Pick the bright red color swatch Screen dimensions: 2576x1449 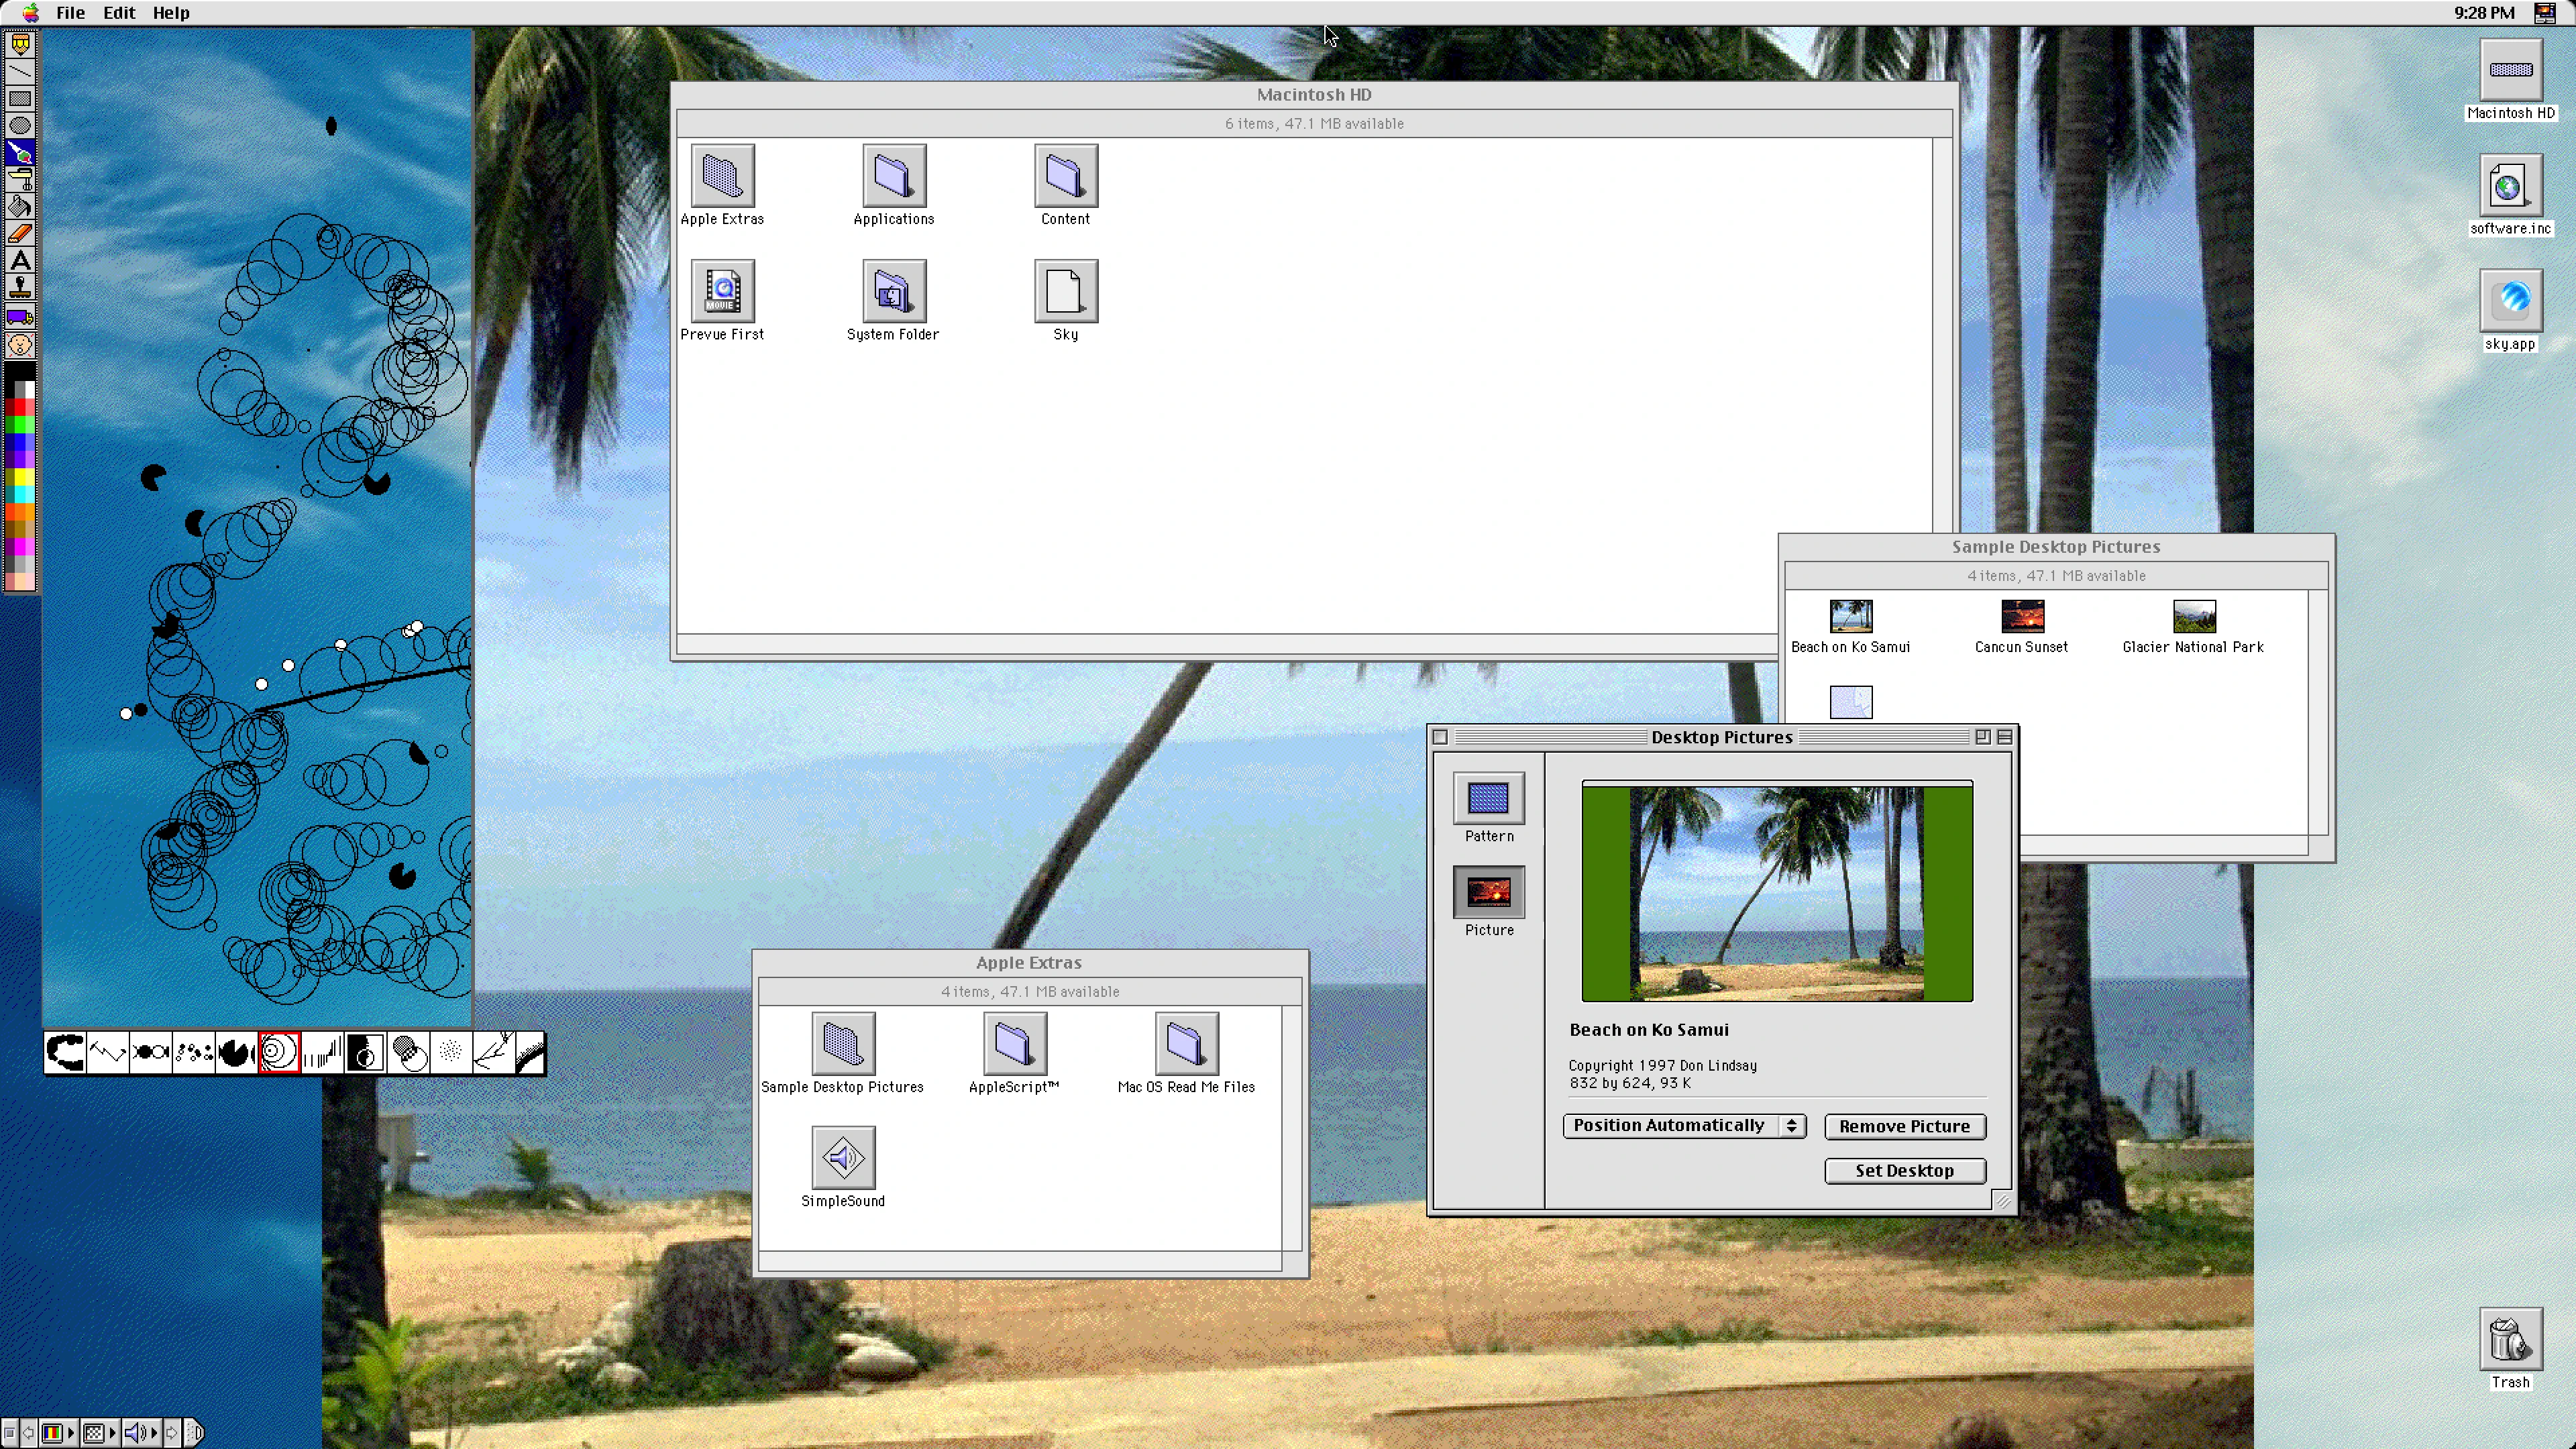tap(21, 407)
